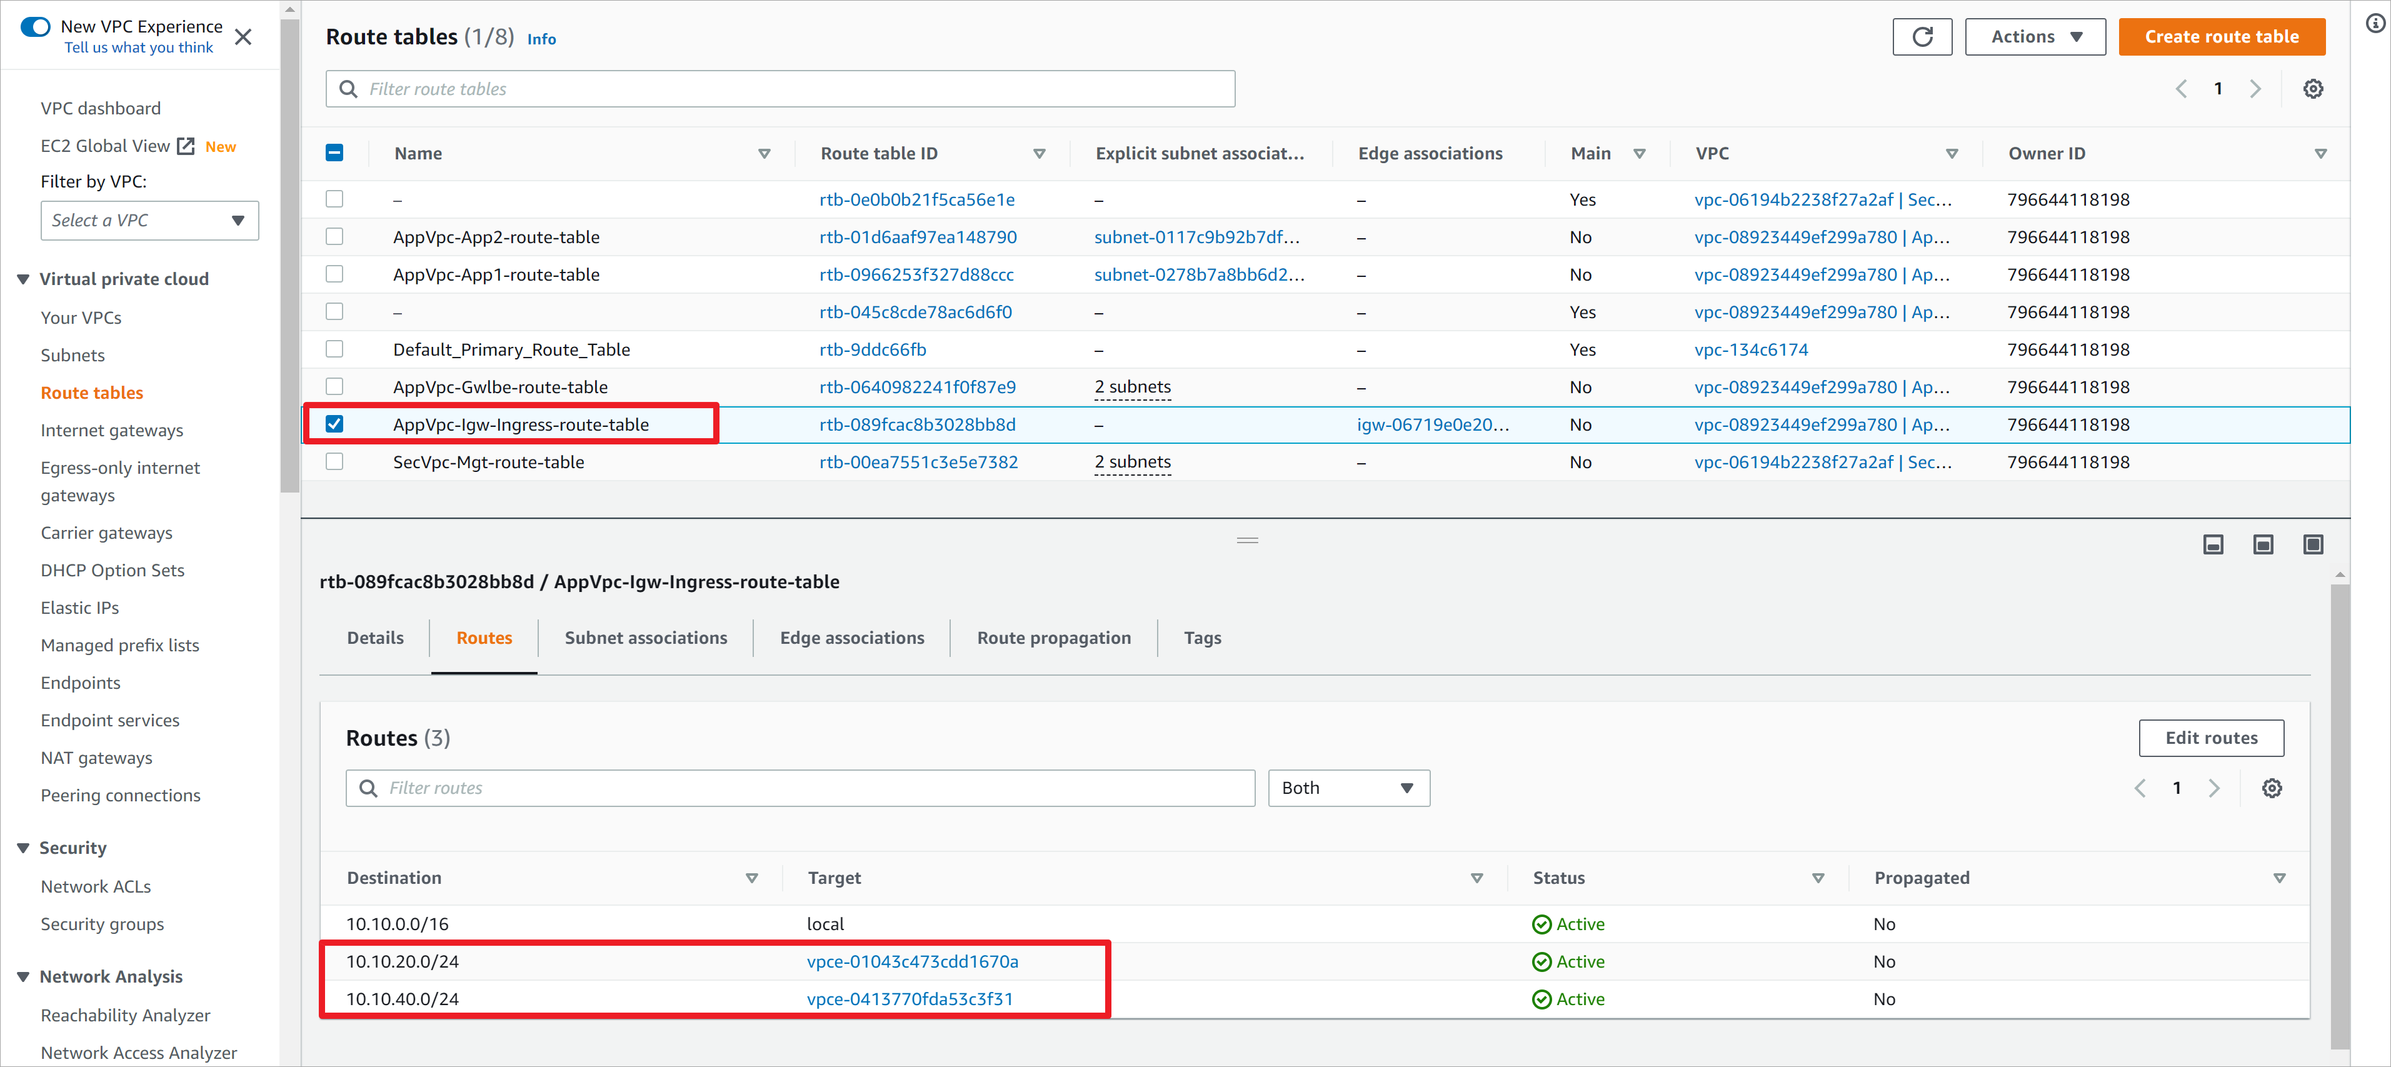Click Tell us what you think link
Screen dimensions: 2391x1067
pos(138,48)
